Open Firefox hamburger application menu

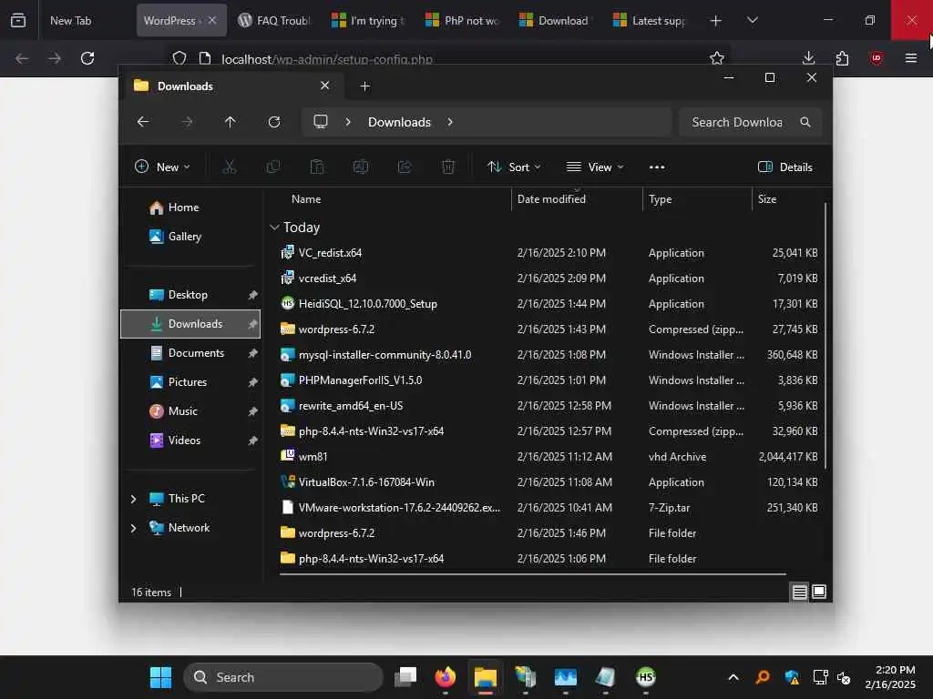tap(911, 58)
